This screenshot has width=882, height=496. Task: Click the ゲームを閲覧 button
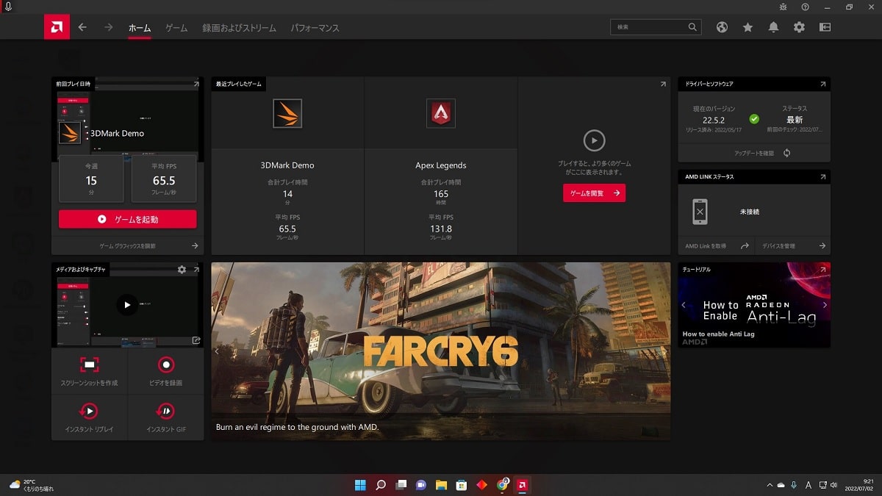(x=595, y=193)
